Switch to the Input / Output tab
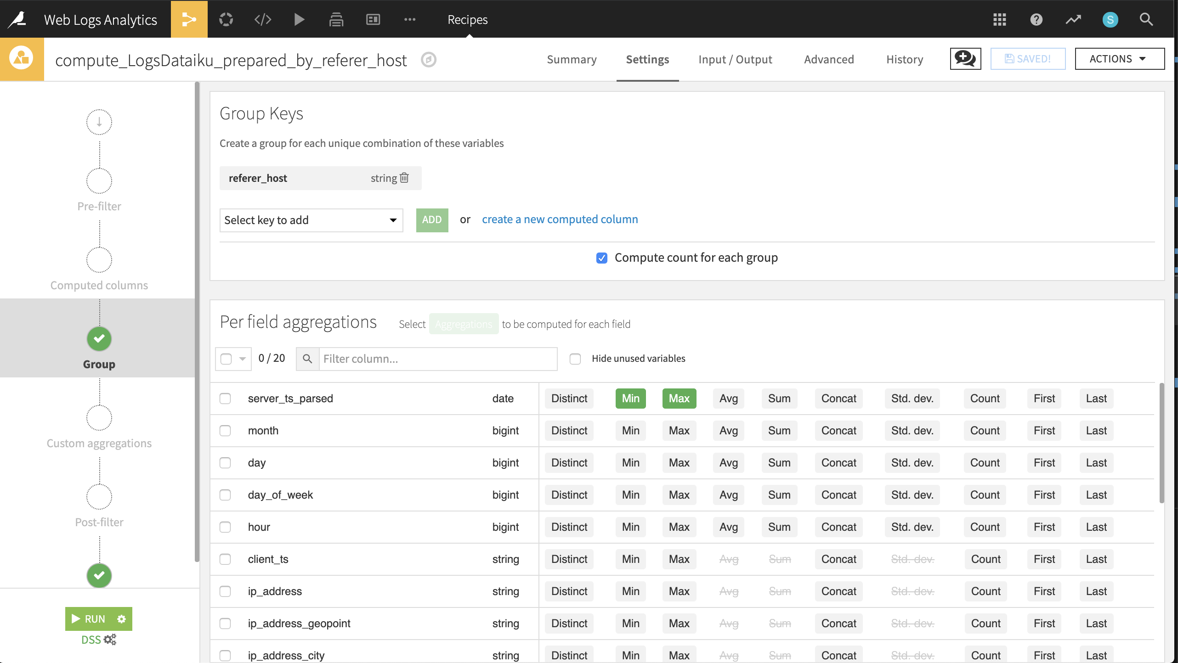 pyautogui.click(x=735, y=59)
